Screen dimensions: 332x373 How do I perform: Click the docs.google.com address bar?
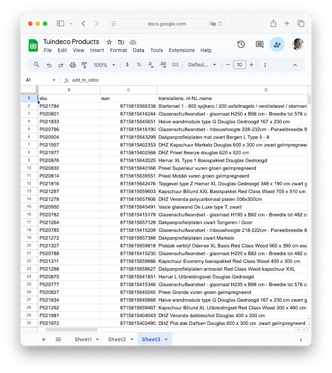[x=167, y=24]
